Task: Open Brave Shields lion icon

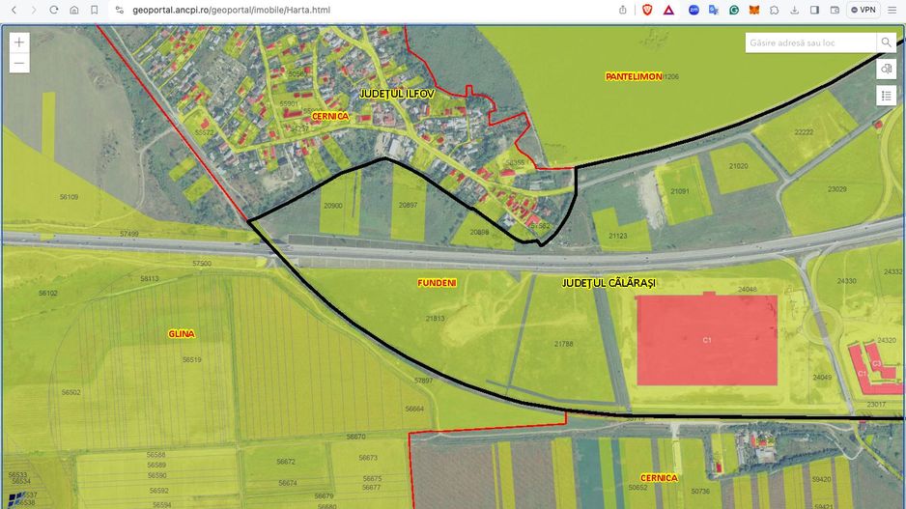Action: click(647, 10)
